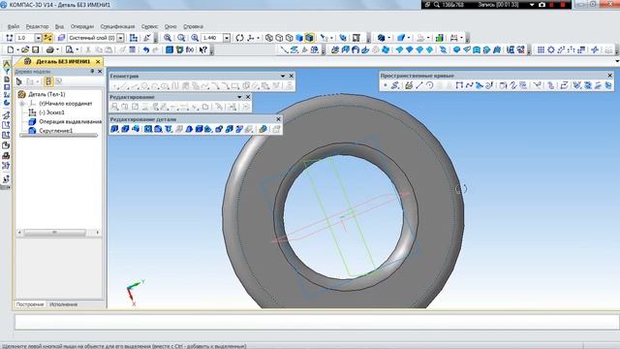
Task: Print document using the printer icon
Action: [x=49, y=49]
